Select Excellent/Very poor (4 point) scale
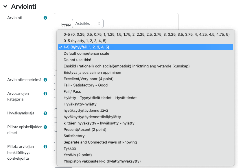The height and width of the screenshot is (168, 238). pos(145,79)
